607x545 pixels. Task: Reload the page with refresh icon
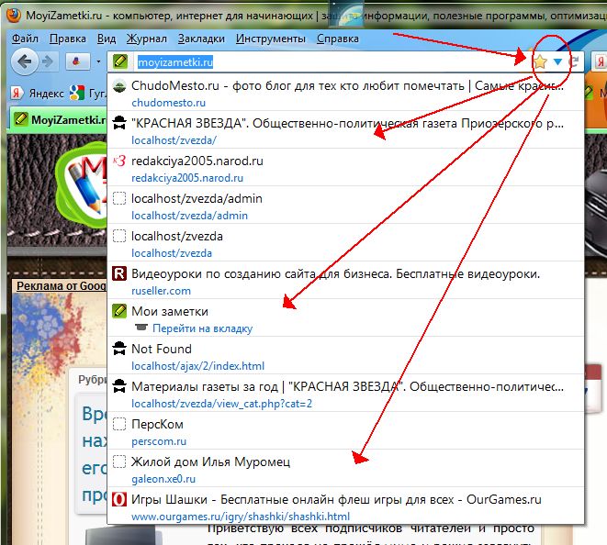[x=574, y=61]
